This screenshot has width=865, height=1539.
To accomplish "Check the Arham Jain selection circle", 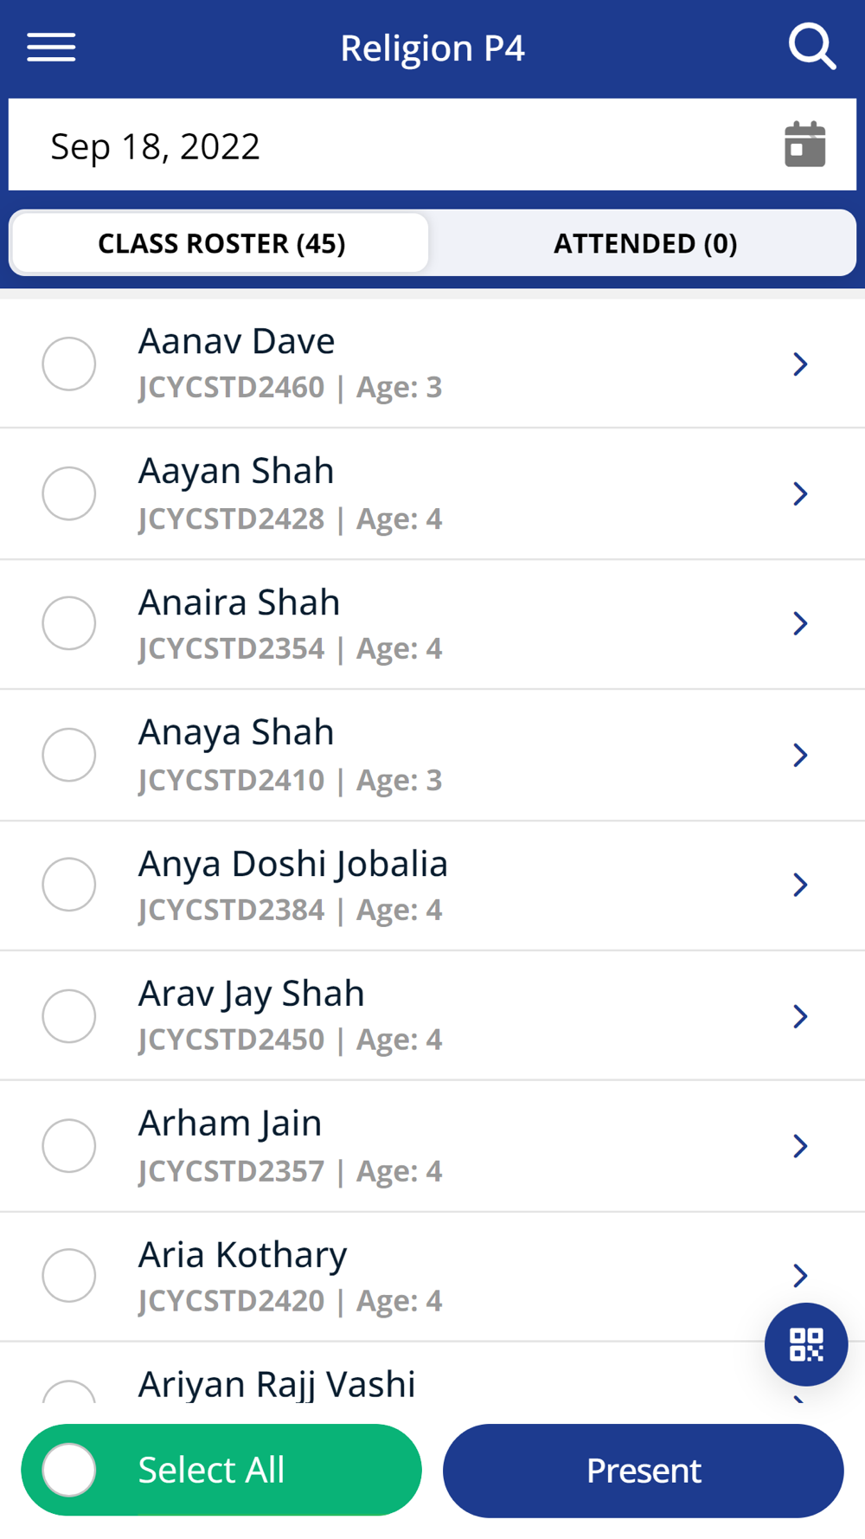I will [69, 1145].
